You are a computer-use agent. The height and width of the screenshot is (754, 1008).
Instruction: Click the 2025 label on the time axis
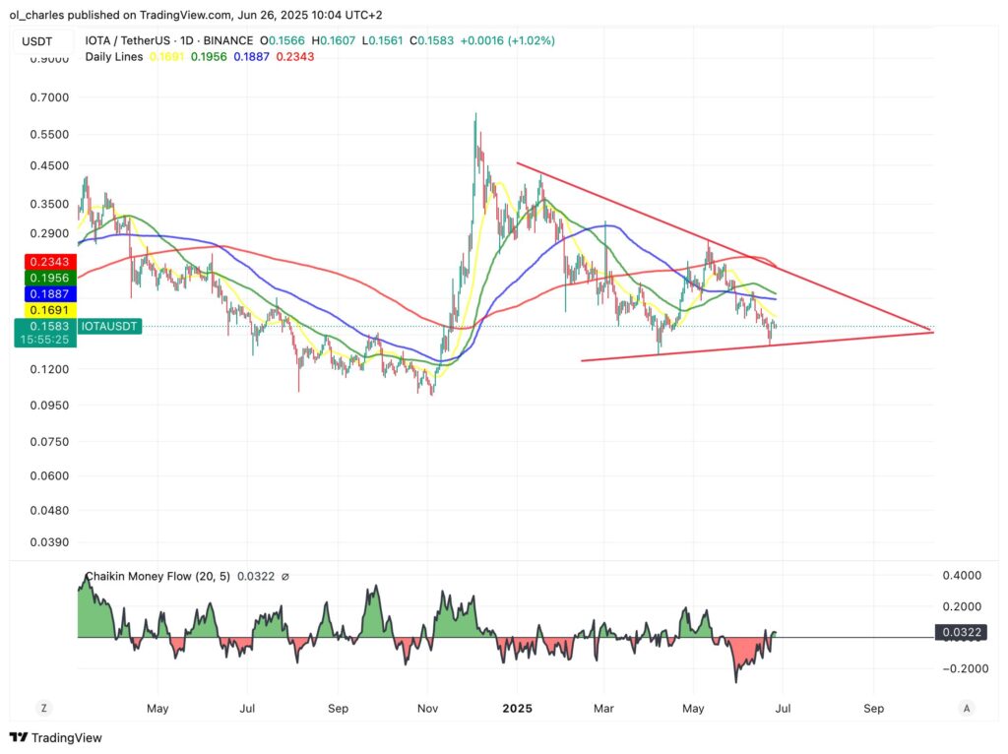point(517,708)
